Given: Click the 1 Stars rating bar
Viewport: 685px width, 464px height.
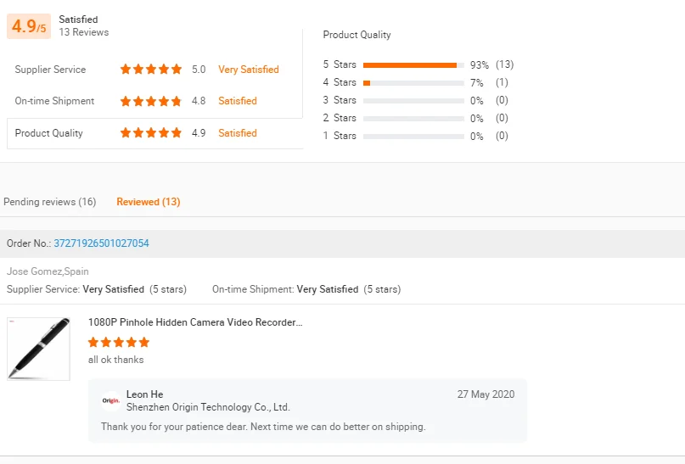Looking at the screenshot, I should tap(413, 136).
